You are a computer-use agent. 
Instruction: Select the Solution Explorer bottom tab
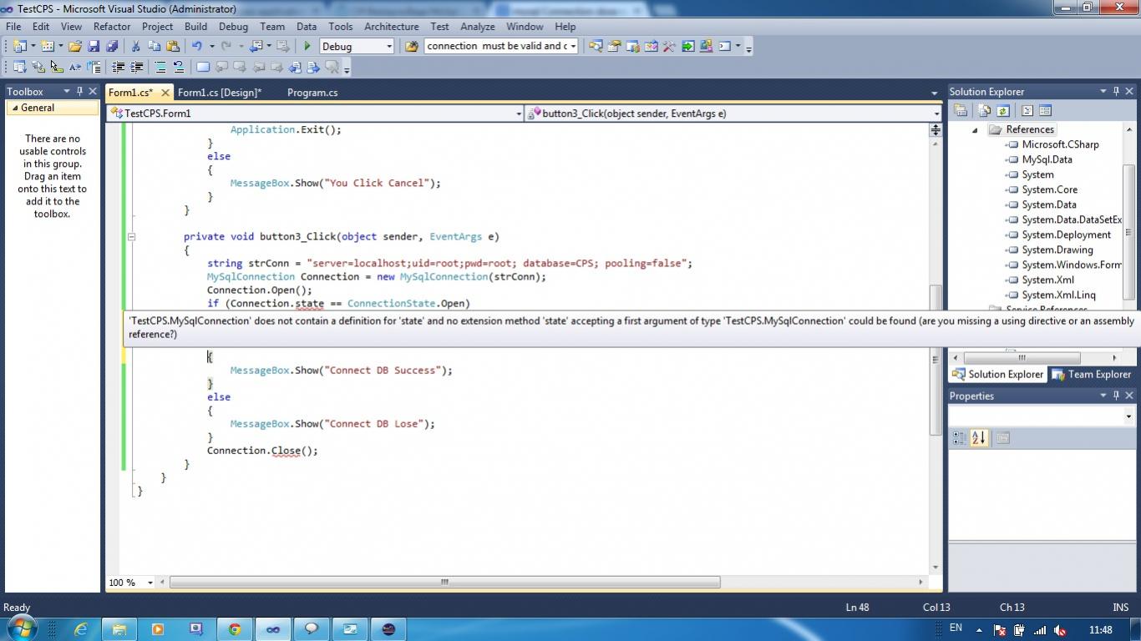pyautogui.click(x=998, y=374)
